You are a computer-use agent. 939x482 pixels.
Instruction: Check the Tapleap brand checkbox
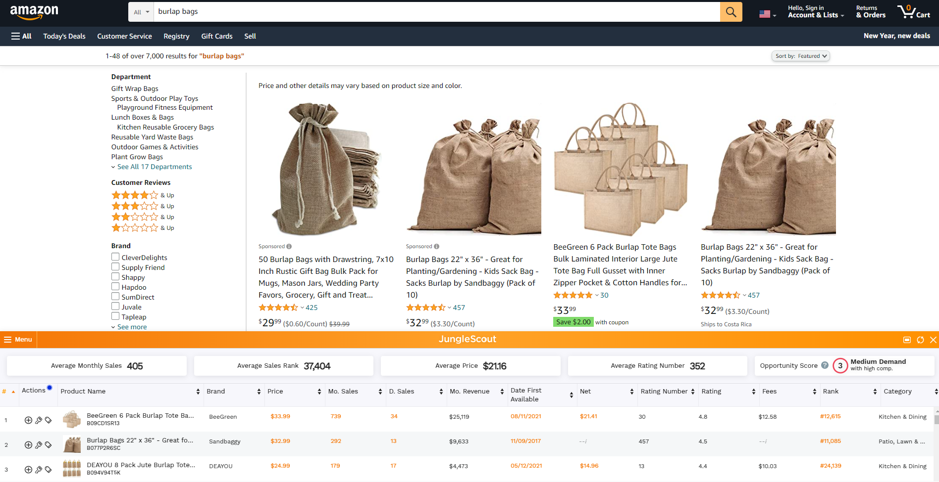point(115,316)
